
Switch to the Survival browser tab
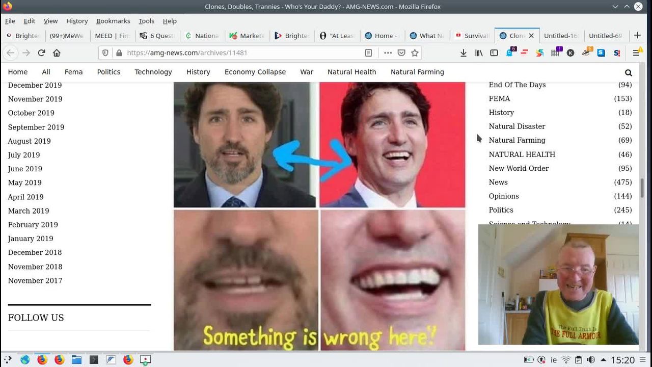tap(472, 36)
